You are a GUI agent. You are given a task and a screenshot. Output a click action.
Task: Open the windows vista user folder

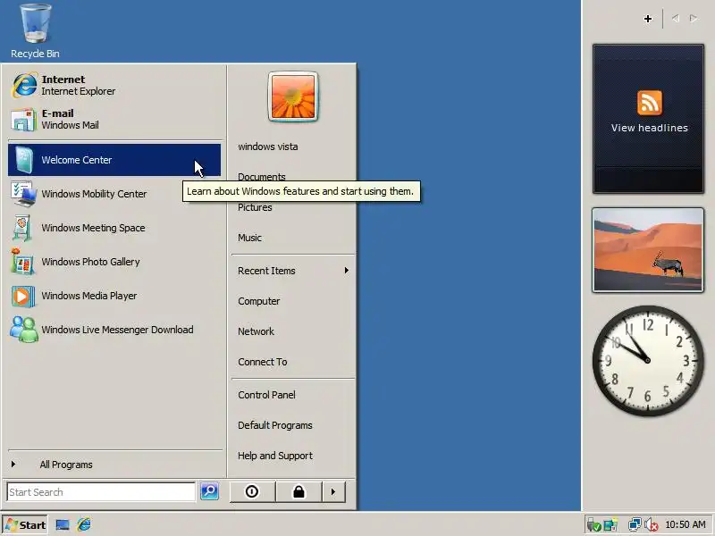267,147
